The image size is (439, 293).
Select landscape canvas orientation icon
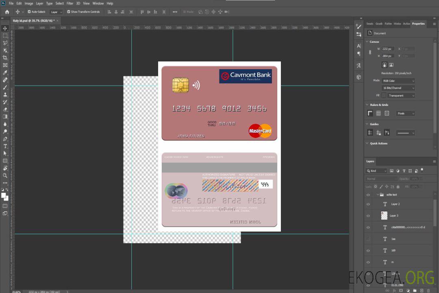coord(391,65)
